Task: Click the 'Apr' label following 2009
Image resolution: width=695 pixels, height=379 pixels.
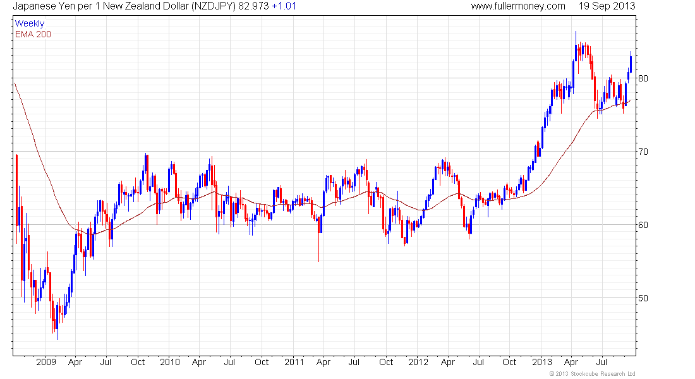Action: (75, 363)
